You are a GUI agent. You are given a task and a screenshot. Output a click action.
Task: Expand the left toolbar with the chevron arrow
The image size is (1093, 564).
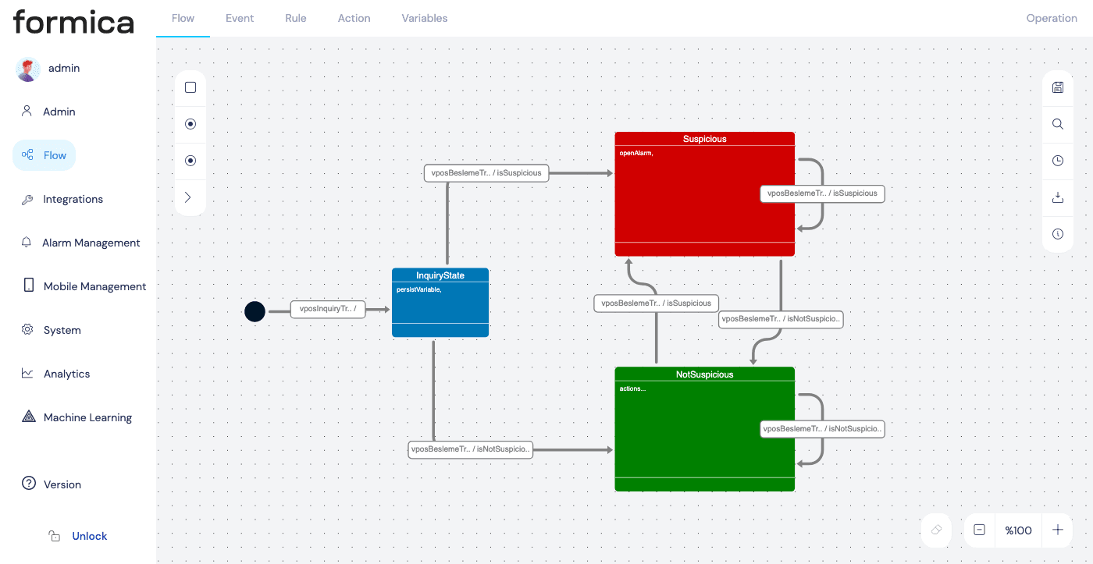click(187, 197)
